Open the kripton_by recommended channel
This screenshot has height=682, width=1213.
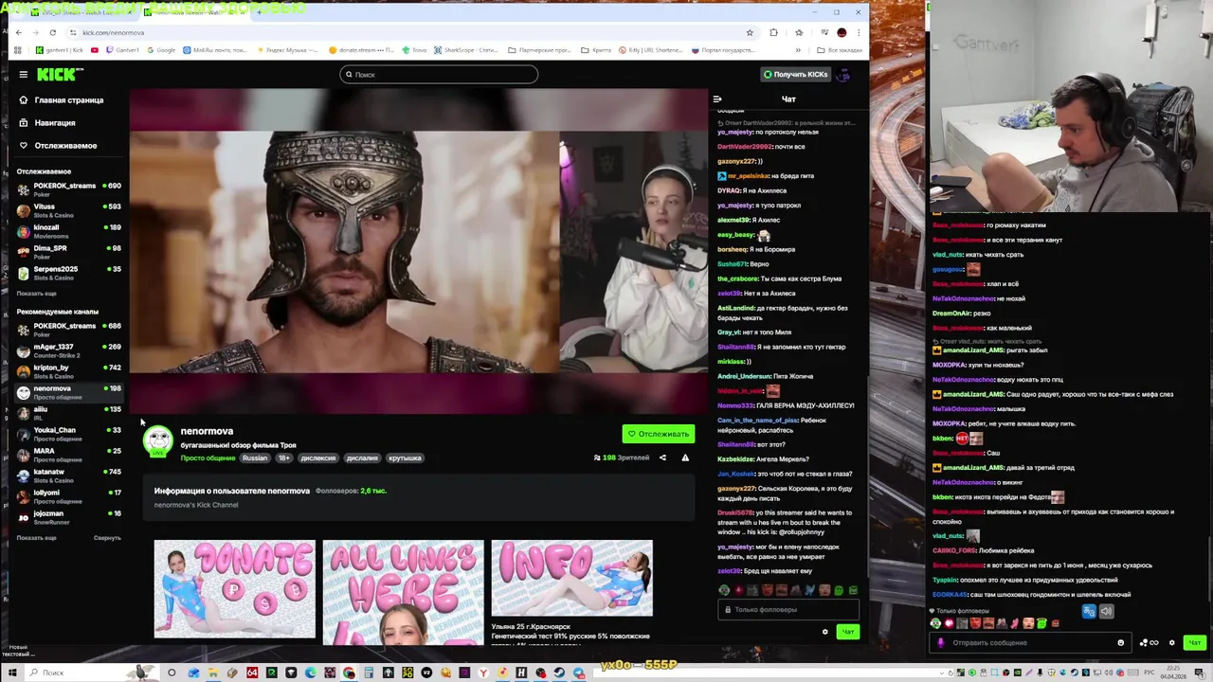(68, 370)
